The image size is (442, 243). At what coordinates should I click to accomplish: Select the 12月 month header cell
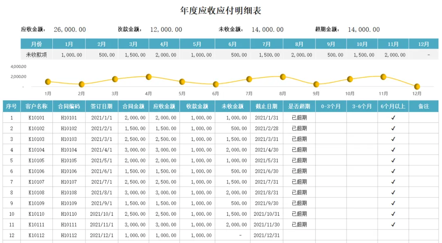pos(424,44)
